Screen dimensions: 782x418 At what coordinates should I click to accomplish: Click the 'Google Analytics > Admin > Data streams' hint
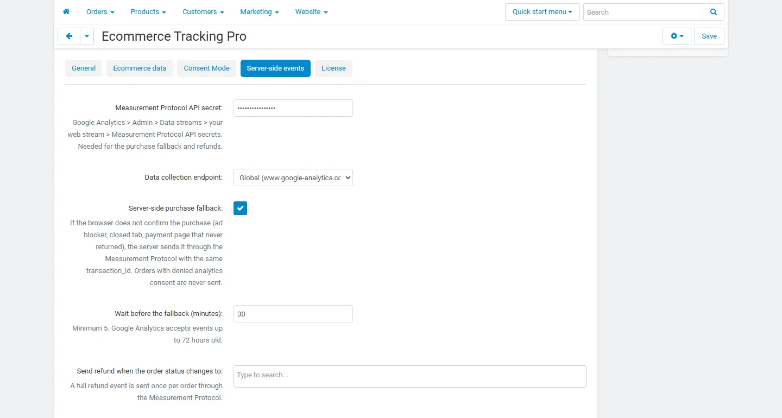click(x=145, y=135)
